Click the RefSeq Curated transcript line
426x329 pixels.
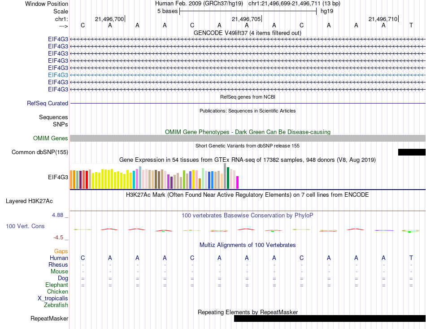(x=248, y=103)
